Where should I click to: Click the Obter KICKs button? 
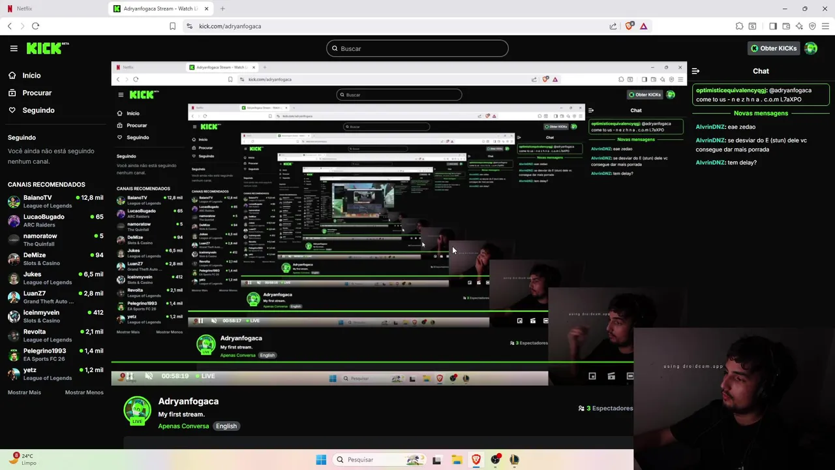point(774,48)
